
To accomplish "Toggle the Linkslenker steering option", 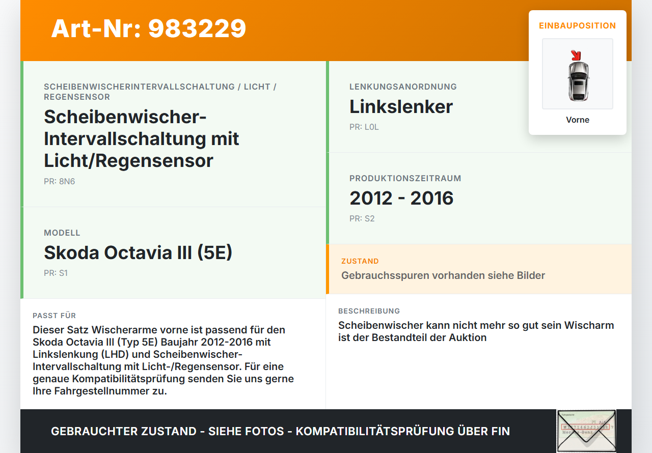I will [x=400, y=107].
